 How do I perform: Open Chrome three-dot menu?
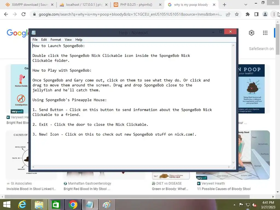[274, 14]
